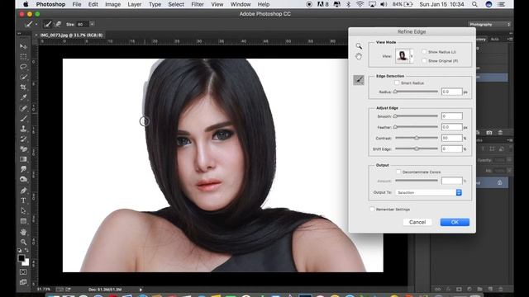Open Notification Center icon
Viewport: 529px width, 297px height.
pos(502,4)
